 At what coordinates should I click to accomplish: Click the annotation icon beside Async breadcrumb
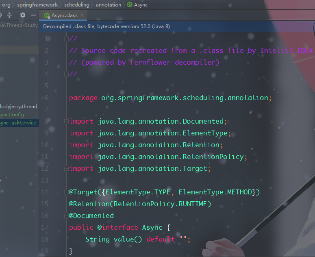point(130,4)
